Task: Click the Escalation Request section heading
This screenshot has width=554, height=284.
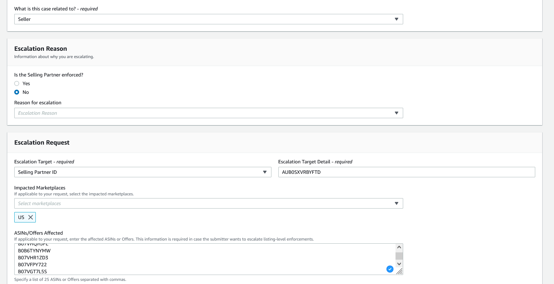Action: pos(42,143)
